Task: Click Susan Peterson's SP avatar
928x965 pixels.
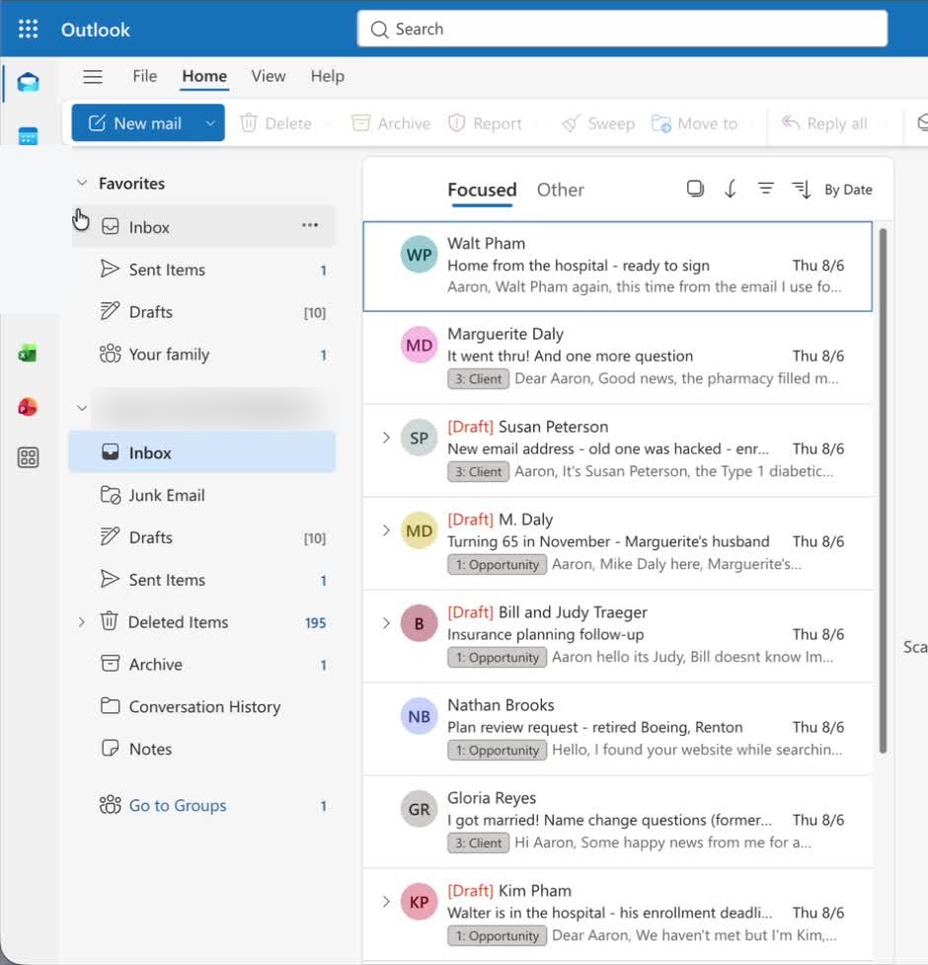Action: coord(419,439)
